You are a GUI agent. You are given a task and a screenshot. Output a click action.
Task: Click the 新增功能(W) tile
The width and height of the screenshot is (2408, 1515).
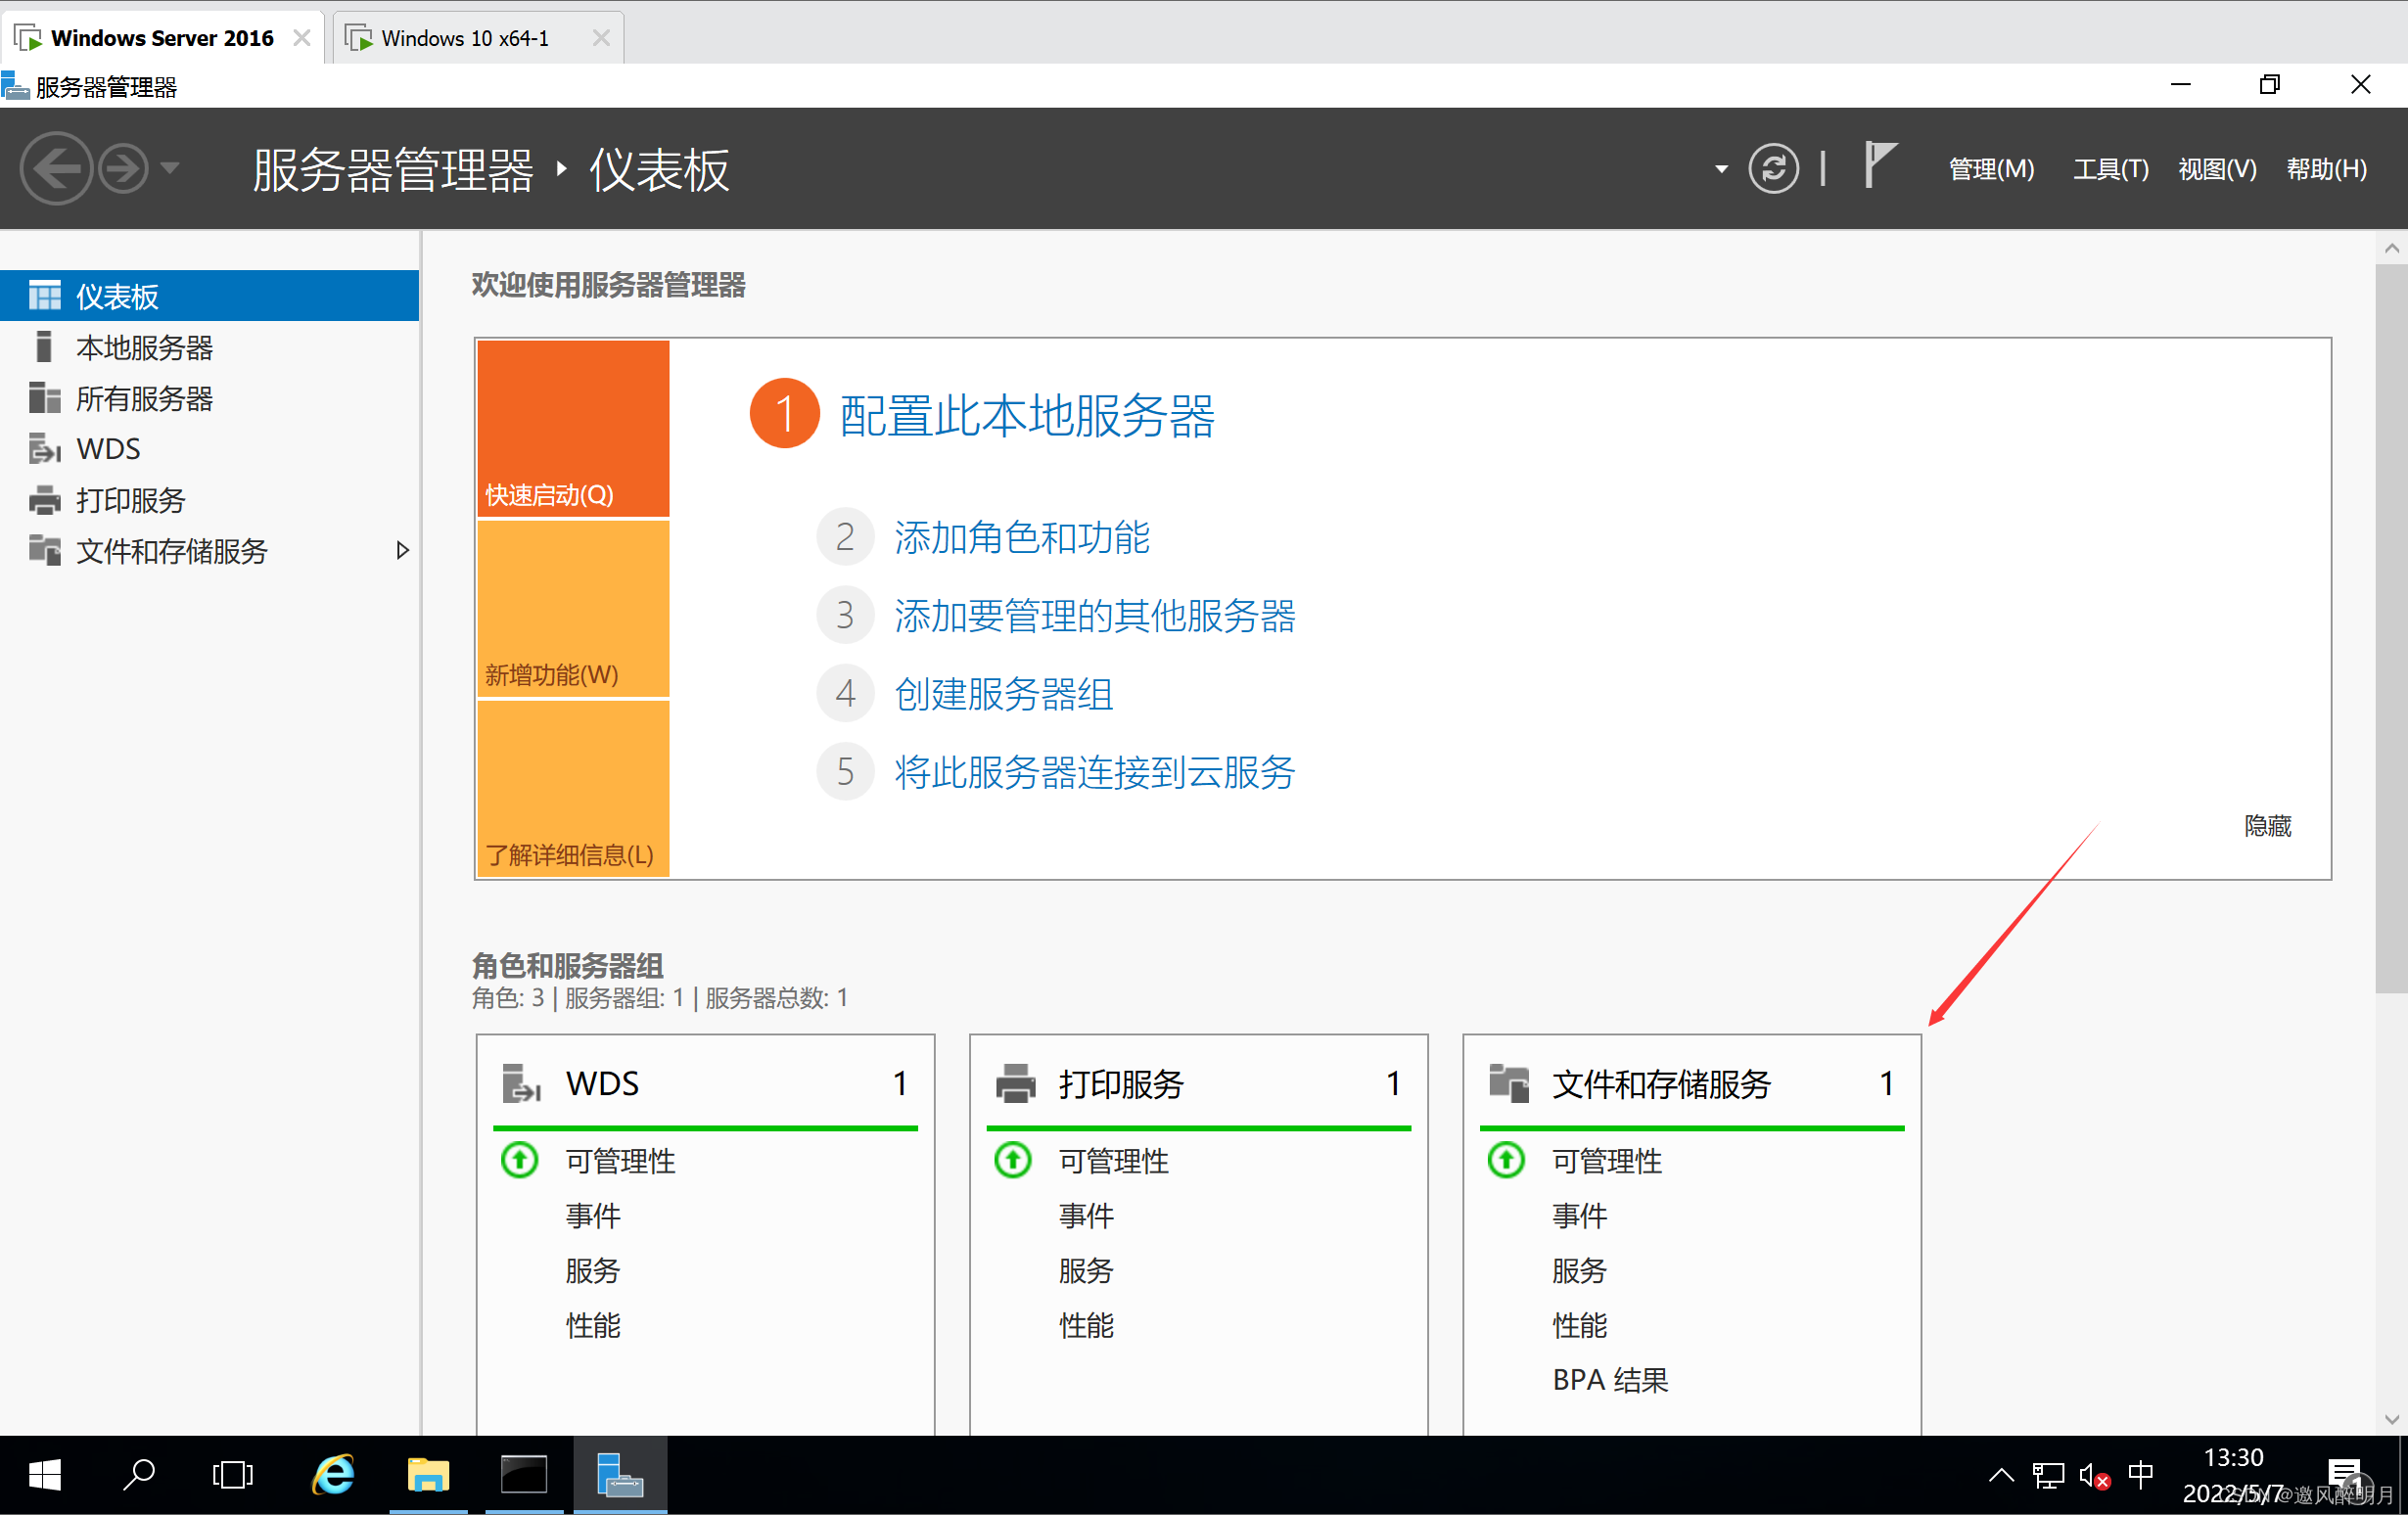[x=573, y=609]
